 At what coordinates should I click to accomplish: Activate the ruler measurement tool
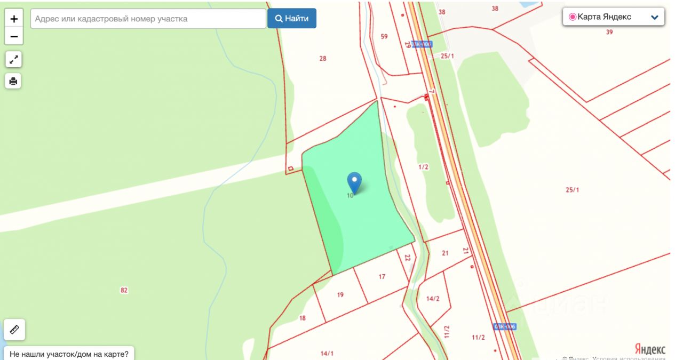14,330
